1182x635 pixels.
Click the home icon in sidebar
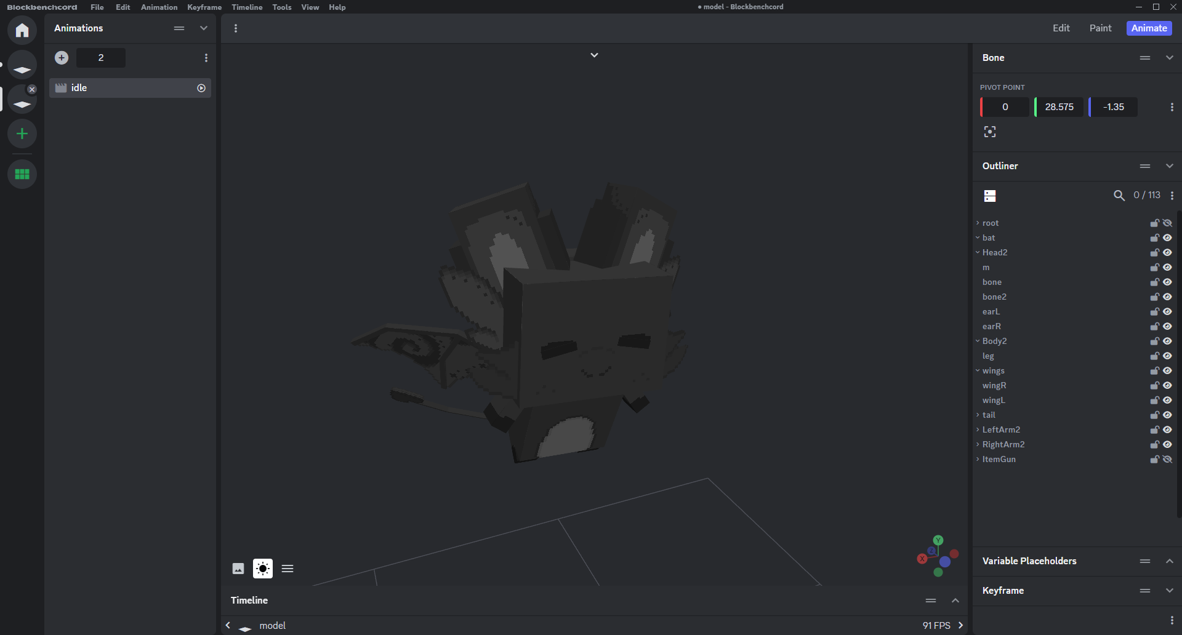[x=22, y=30]
